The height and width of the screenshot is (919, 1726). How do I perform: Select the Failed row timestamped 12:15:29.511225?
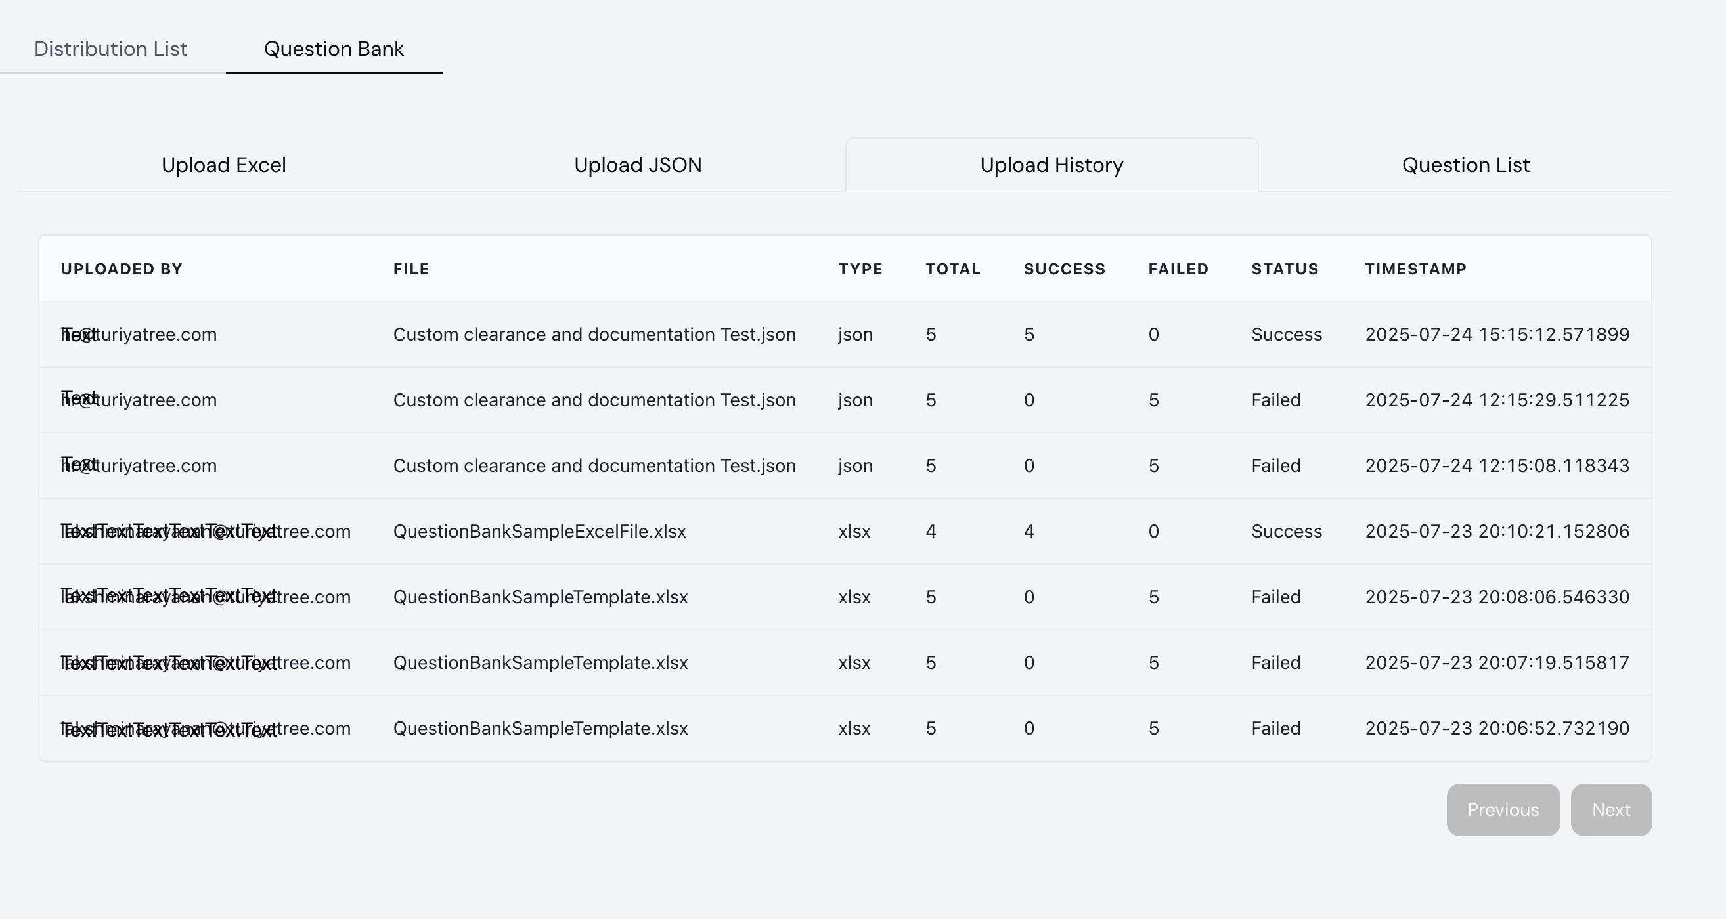coord(595,400)
